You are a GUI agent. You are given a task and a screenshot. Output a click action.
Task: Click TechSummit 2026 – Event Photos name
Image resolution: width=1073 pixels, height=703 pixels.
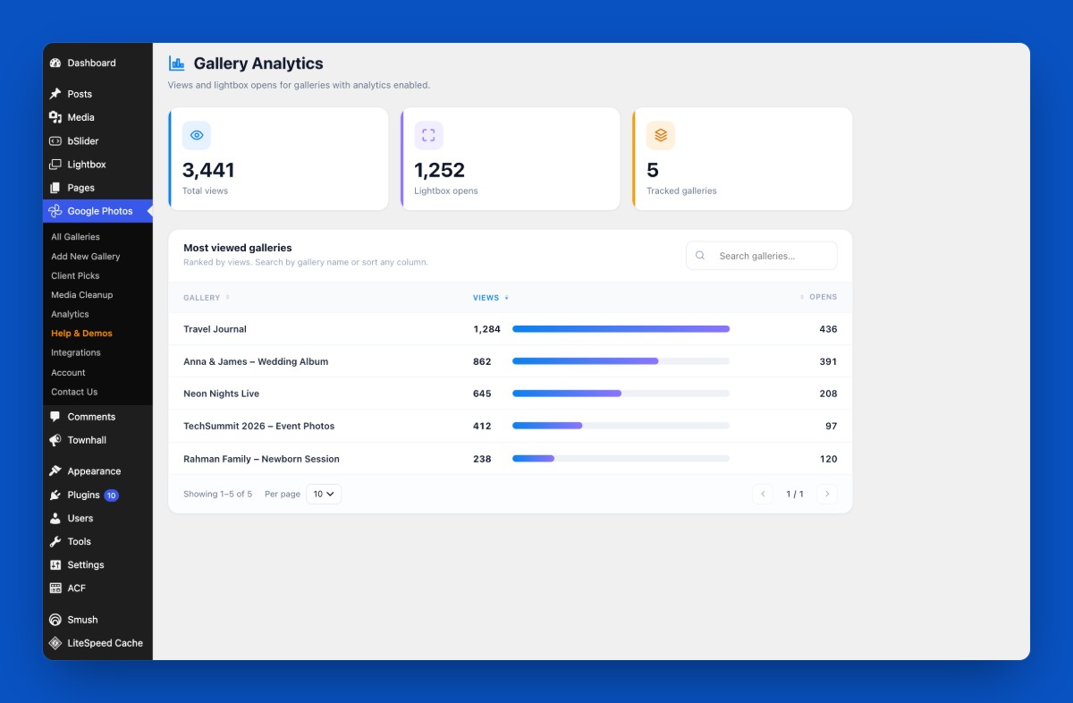[x=258, y=426]
